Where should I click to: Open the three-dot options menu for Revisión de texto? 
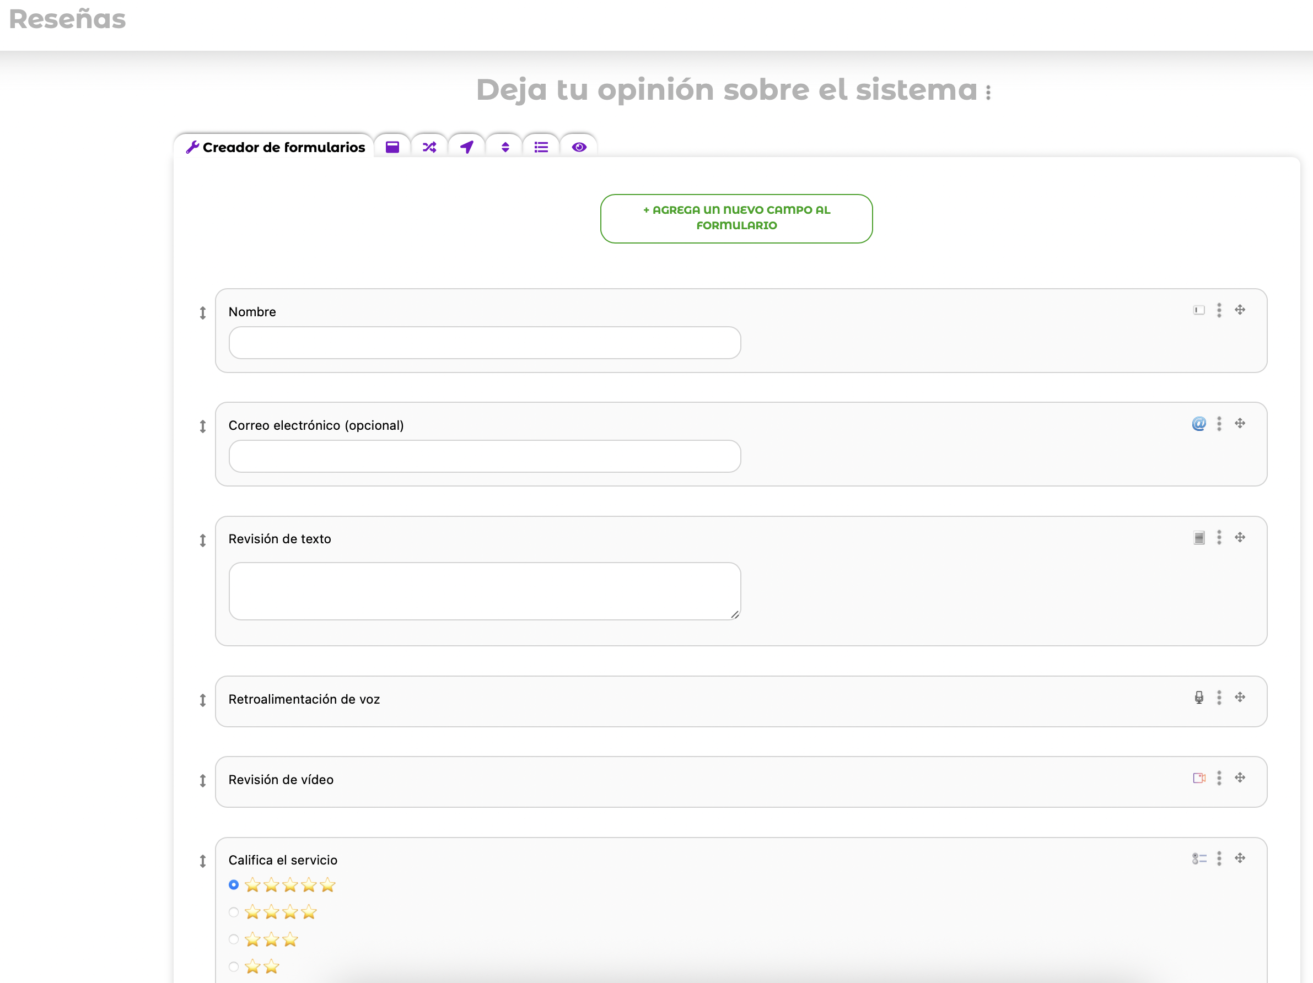pos(1219,537)
